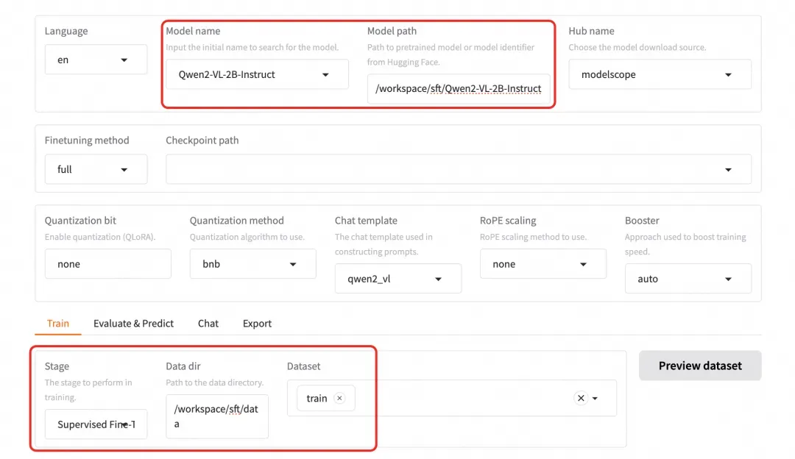This screenshot has height=459, width=795.
Task: Expand the Finetuning method dropdown
Action: click(124, 169)
